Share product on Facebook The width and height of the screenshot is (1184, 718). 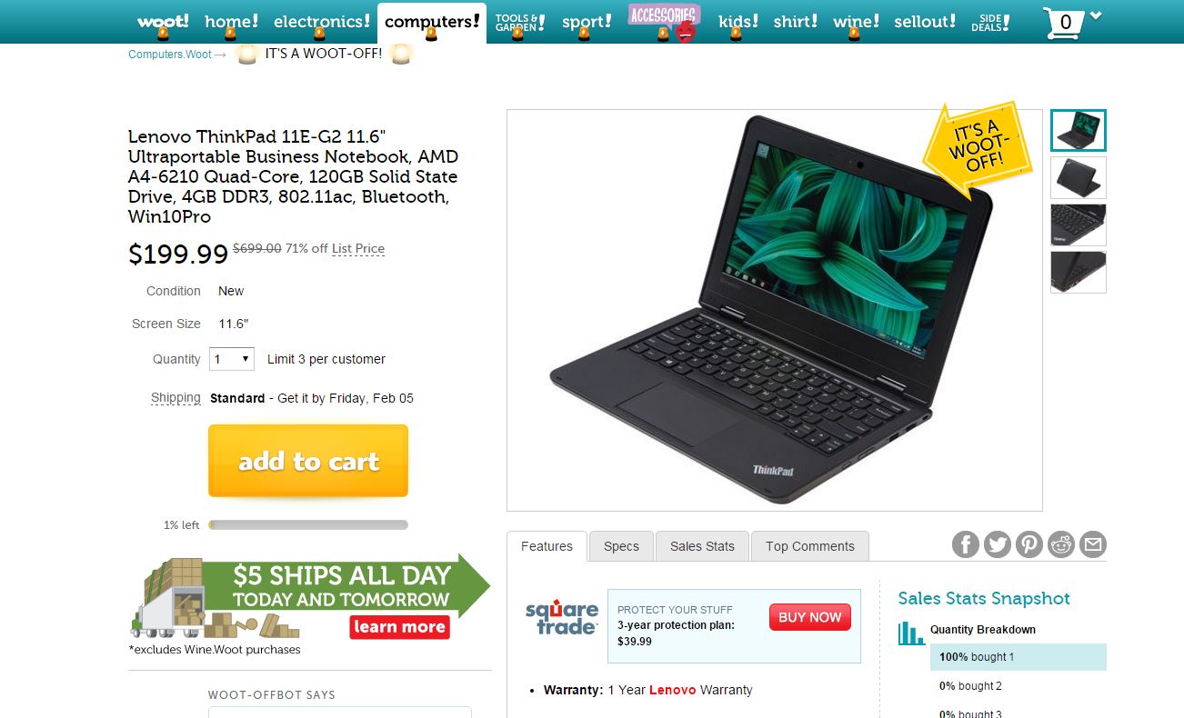point(966,544)
